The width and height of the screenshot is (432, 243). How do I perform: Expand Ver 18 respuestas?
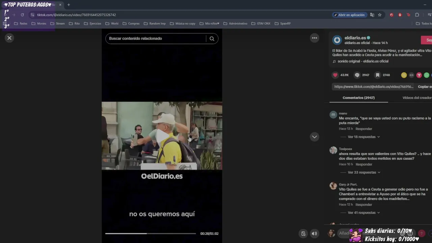click(364, 137)
